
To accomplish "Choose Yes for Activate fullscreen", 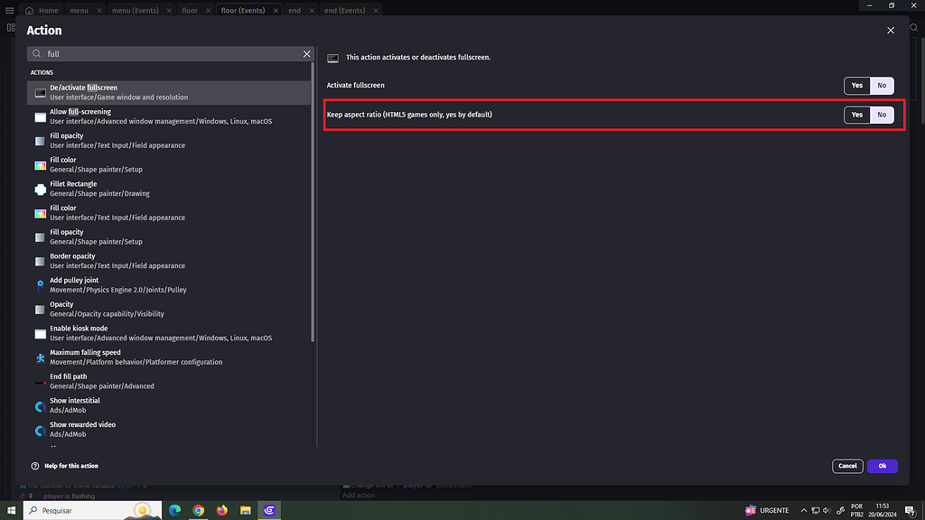I will tap(856, 85).
